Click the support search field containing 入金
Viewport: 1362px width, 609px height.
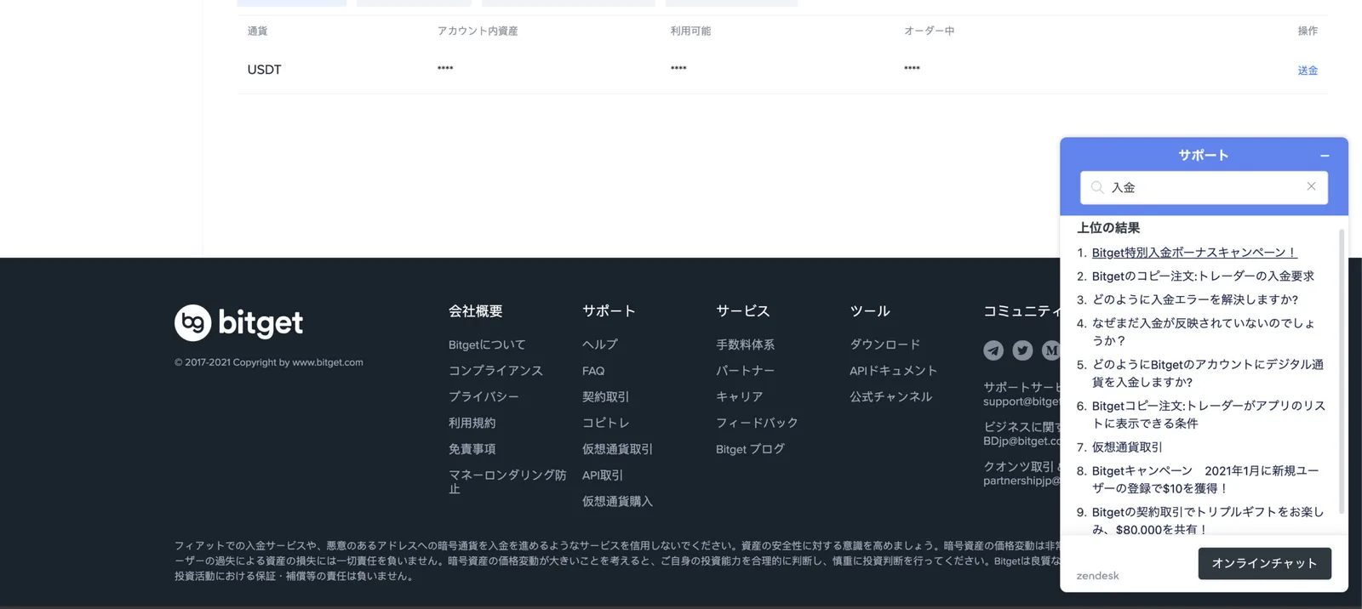click(x=1204, y=187)
